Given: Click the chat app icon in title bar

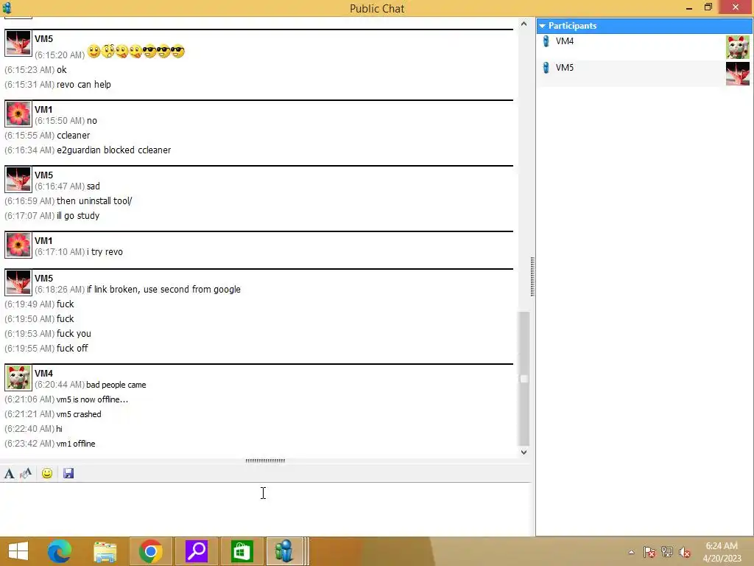Looking at the screenshot, I should pos(7,8).
